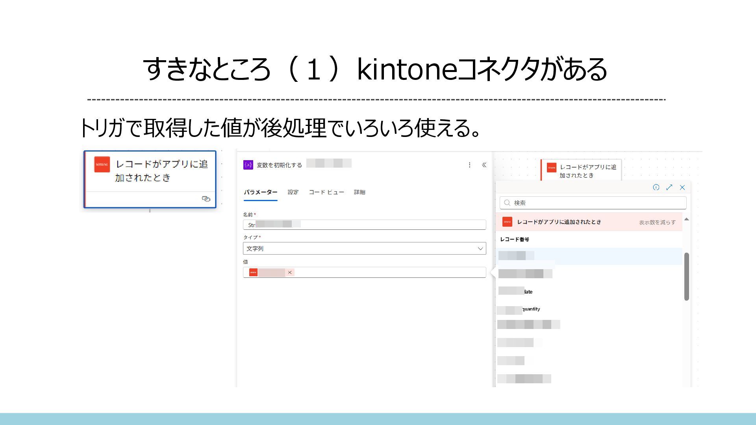Open the コード ビュー tab
756x425 pixels.
(x=326, y=192)
